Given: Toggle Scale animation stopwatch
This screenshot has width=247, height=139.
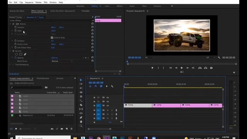Looking at the screenshot, I should click(15, 31).
